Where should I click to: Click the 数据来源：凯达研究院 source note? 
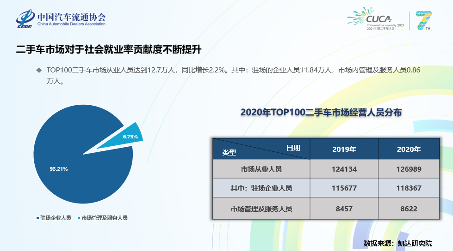click(x=398, y=244)
